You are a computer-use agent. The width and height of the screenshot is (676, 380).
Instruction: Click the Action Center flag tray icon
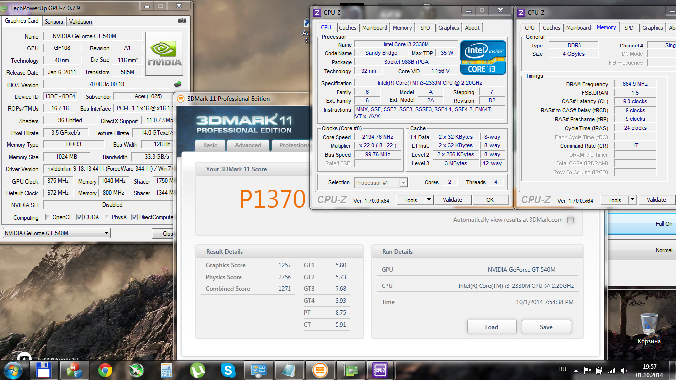(x=588, y=370)
